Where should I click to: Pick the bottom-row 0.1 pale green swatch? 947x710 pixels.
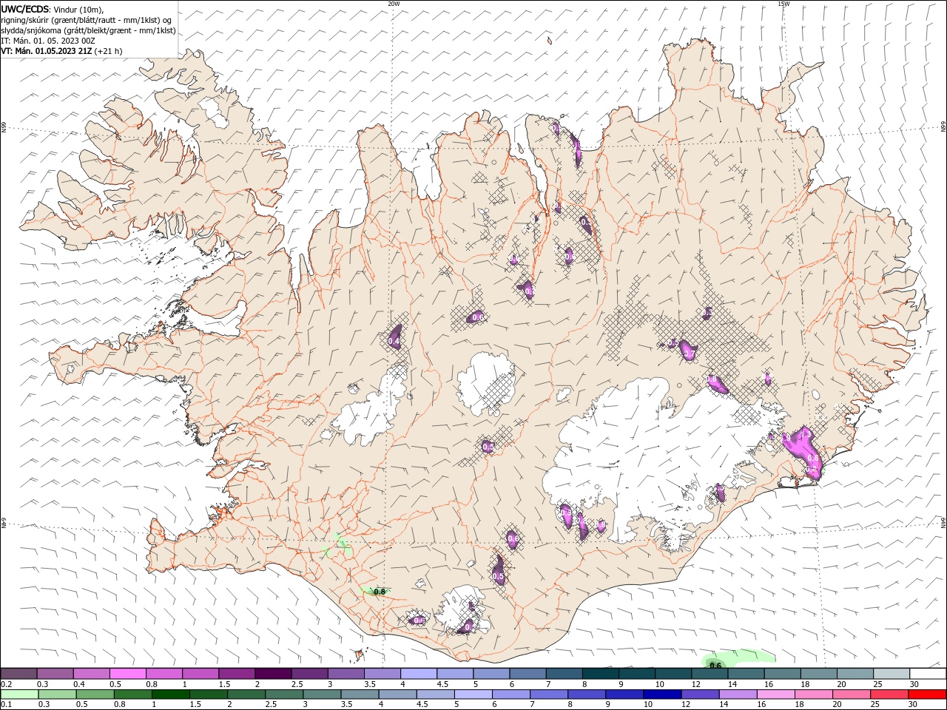(x=19, y=694)
